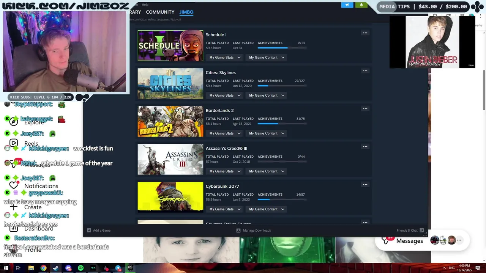Open Spotify from the taskbar
Image resolution: width=486 pixels, height=273 pixels.
pyautogui.click(x=80, y=268)
